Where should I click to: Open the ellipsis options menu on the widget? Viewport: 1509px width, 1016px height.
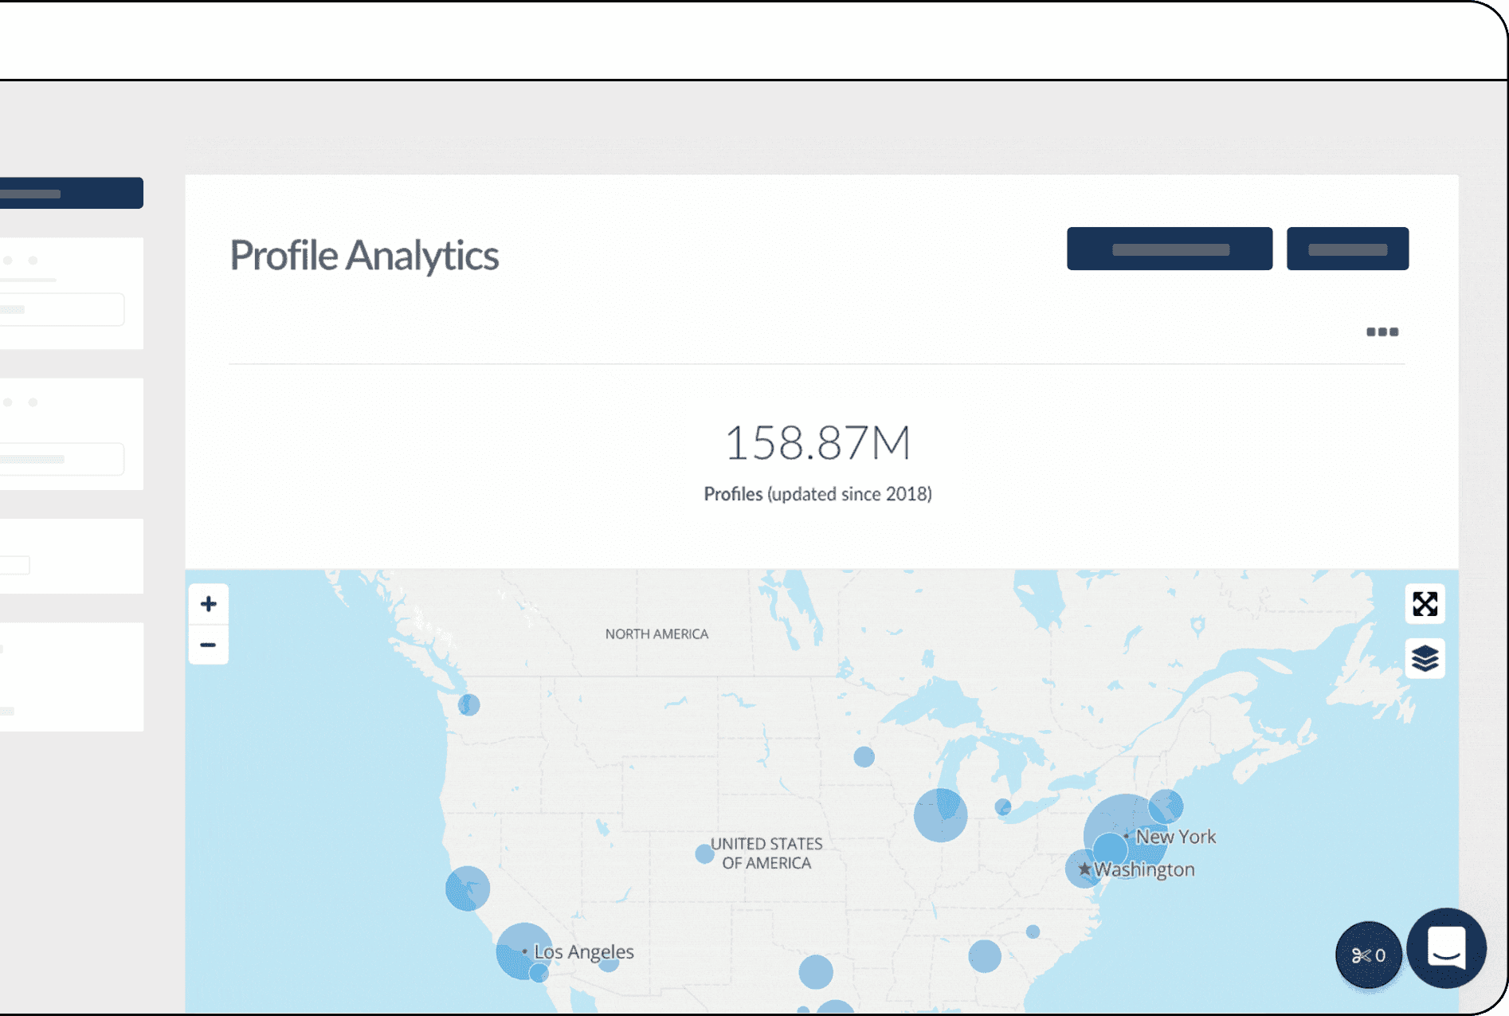(1382, 332)
